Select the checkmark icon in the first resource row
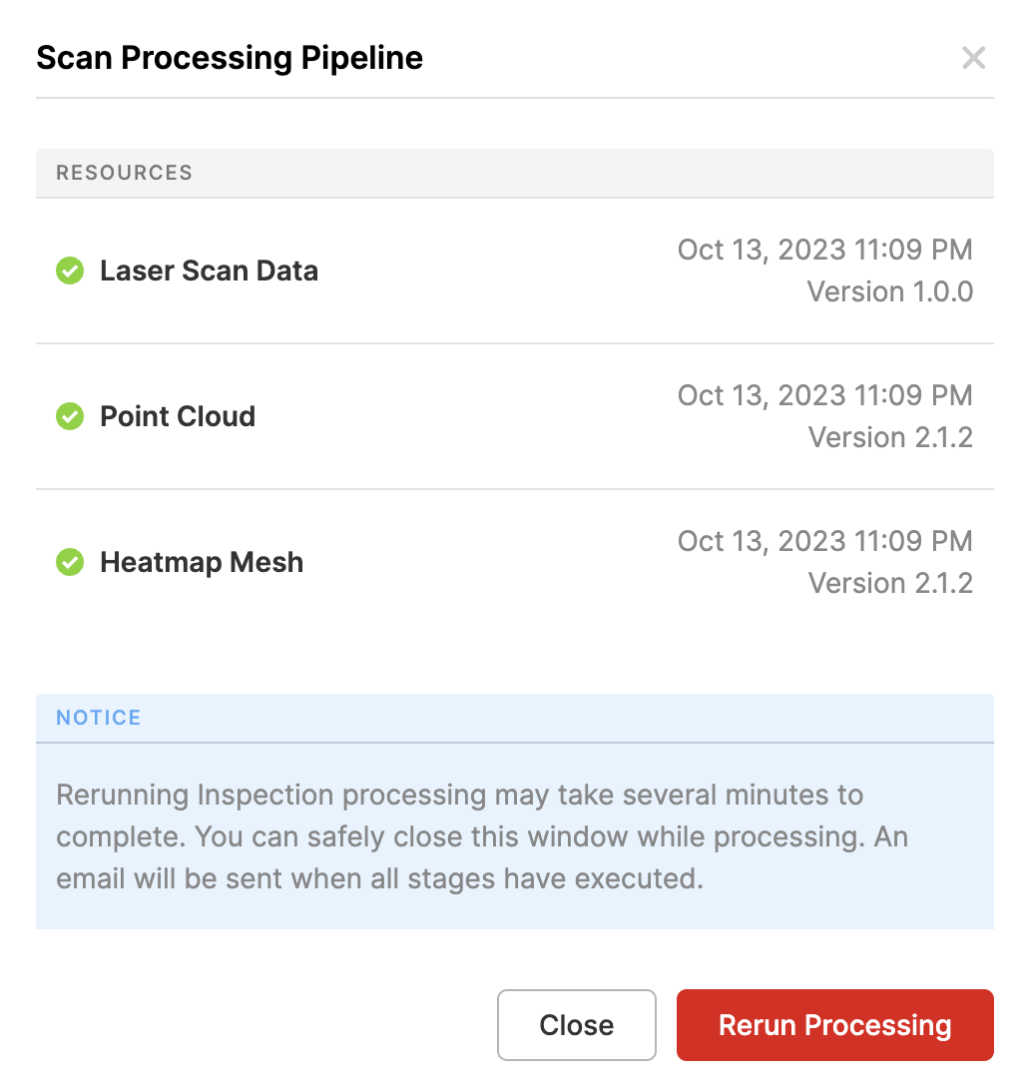The height and width of the screenshot is (1088, 1030). point(69,270)
